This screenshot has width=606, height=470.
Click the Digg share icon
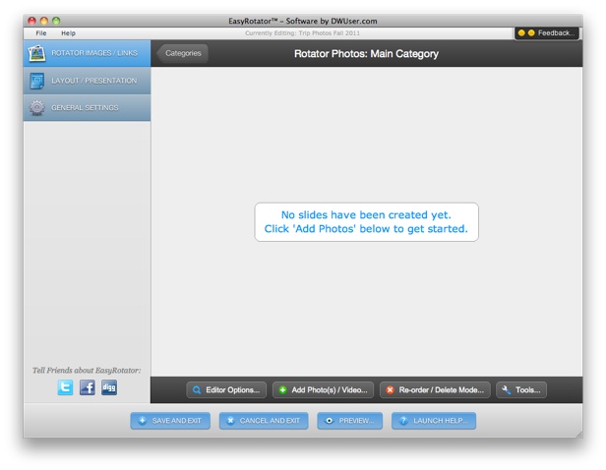tap(109, 387)
